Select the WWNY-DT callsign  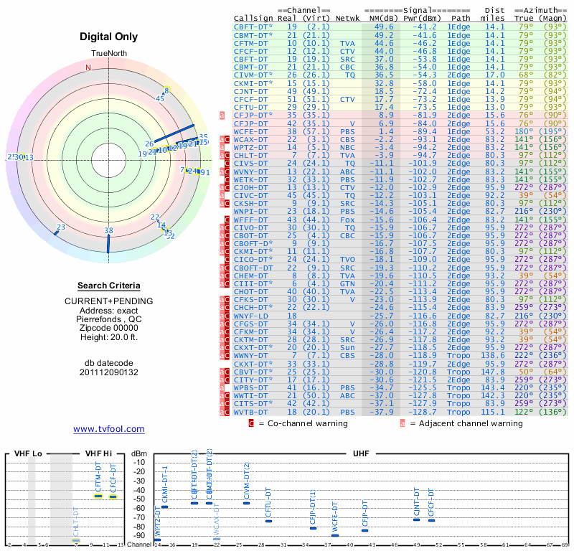pos(250,356)
